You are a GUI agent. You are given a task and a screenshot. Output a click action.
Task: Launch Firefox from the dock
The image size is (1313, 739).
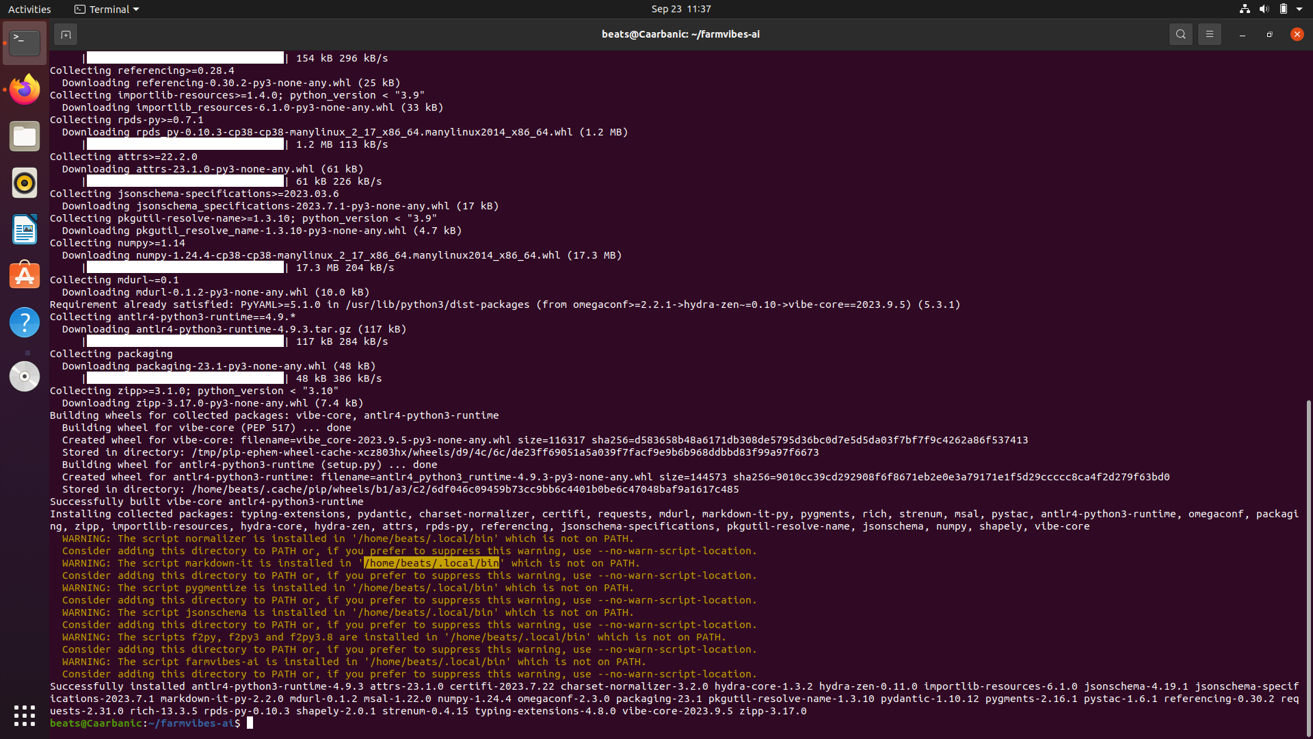pyautogui.click(x=24, y=89)
